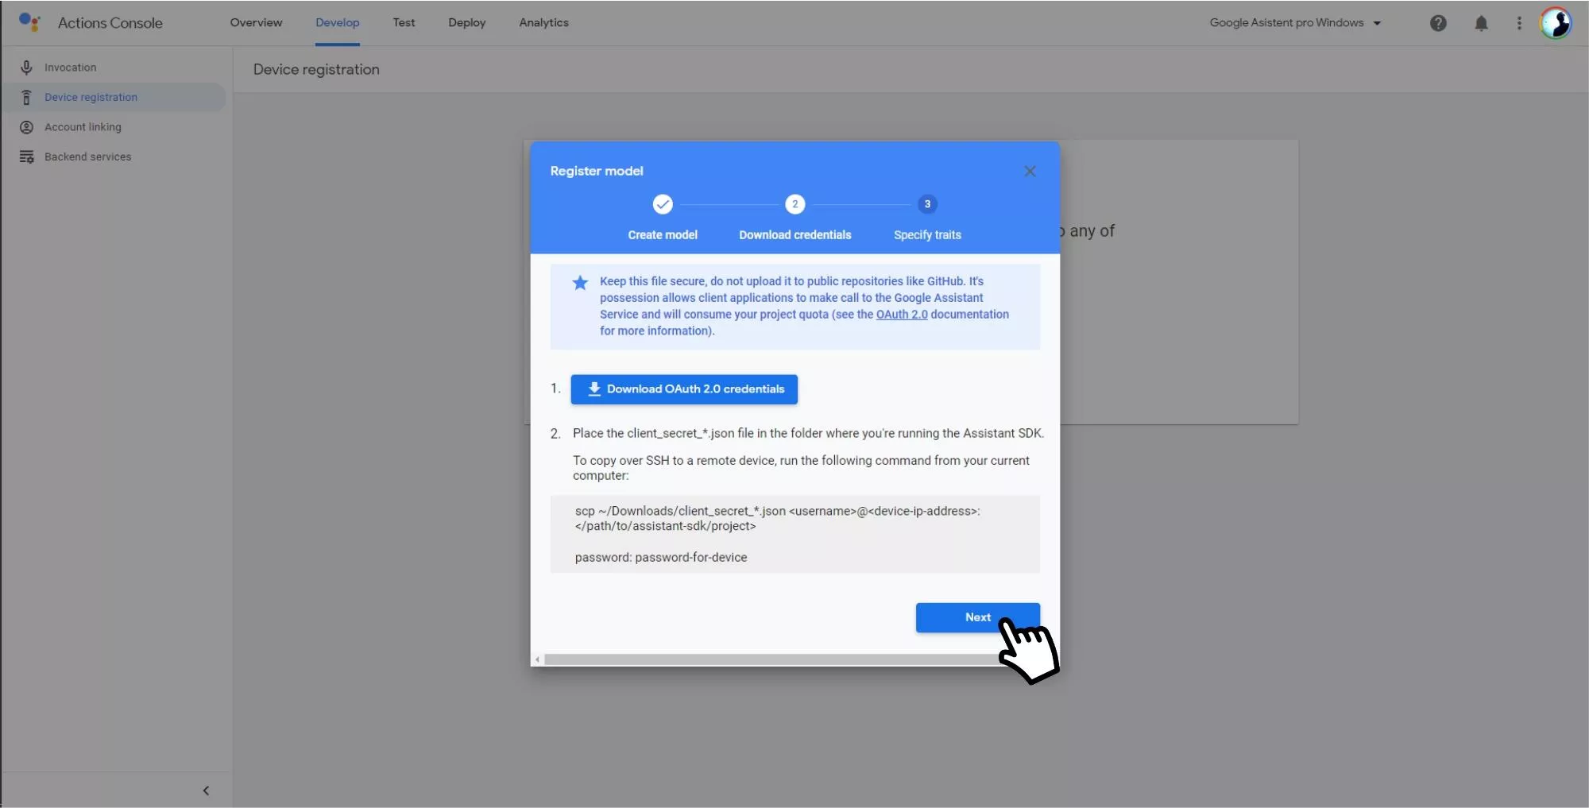Click the Create model step label
The image size is (1589, 808).
663,235
